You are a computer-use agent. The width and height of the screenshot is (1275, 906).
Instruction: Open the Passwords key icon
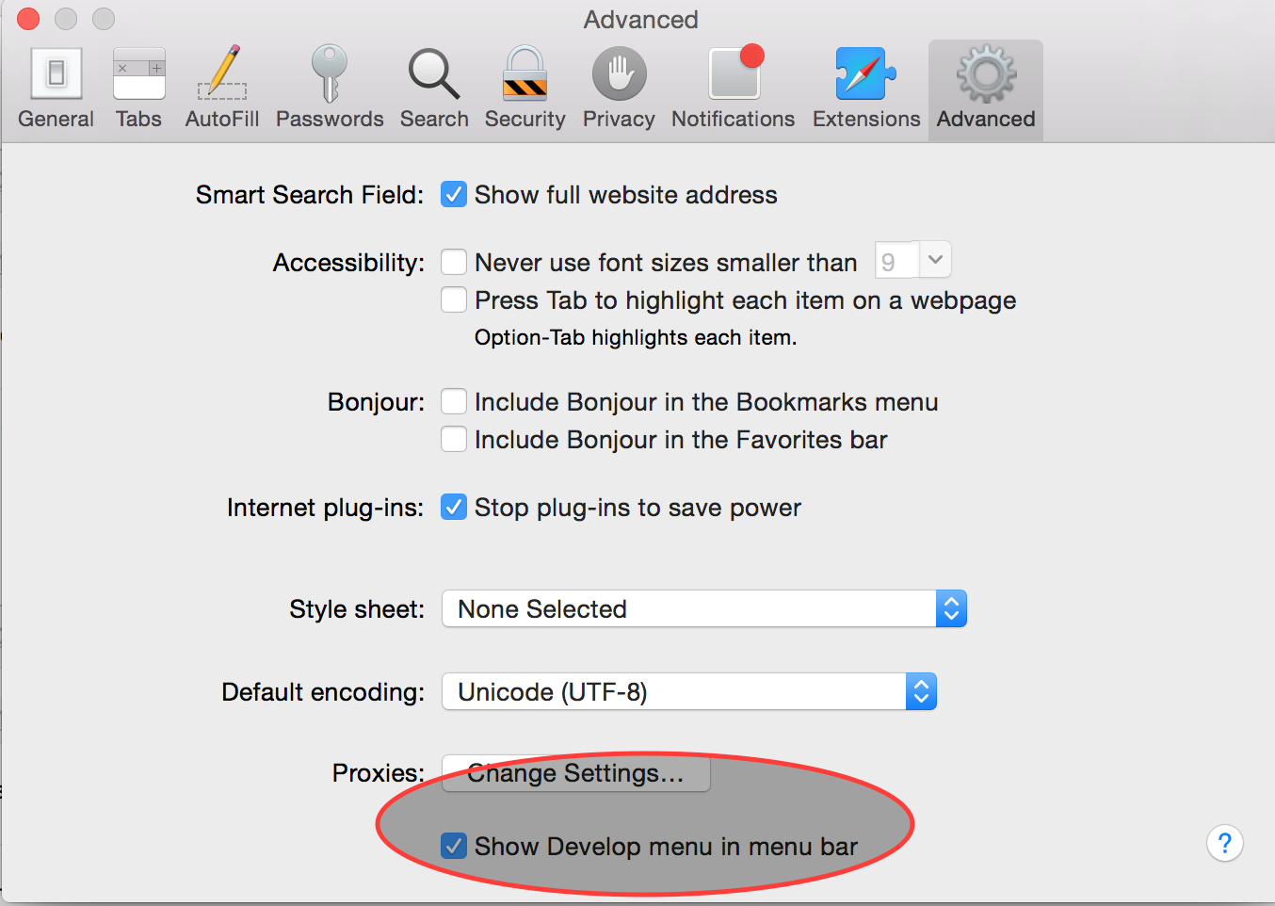[x=330, y=89]
